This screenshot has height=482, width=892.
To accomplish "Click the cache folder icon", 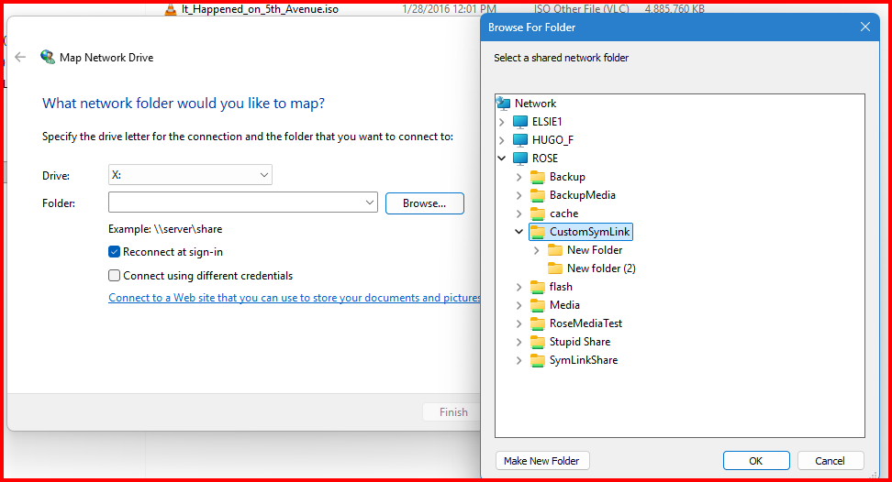I will [x=538, y=214].
